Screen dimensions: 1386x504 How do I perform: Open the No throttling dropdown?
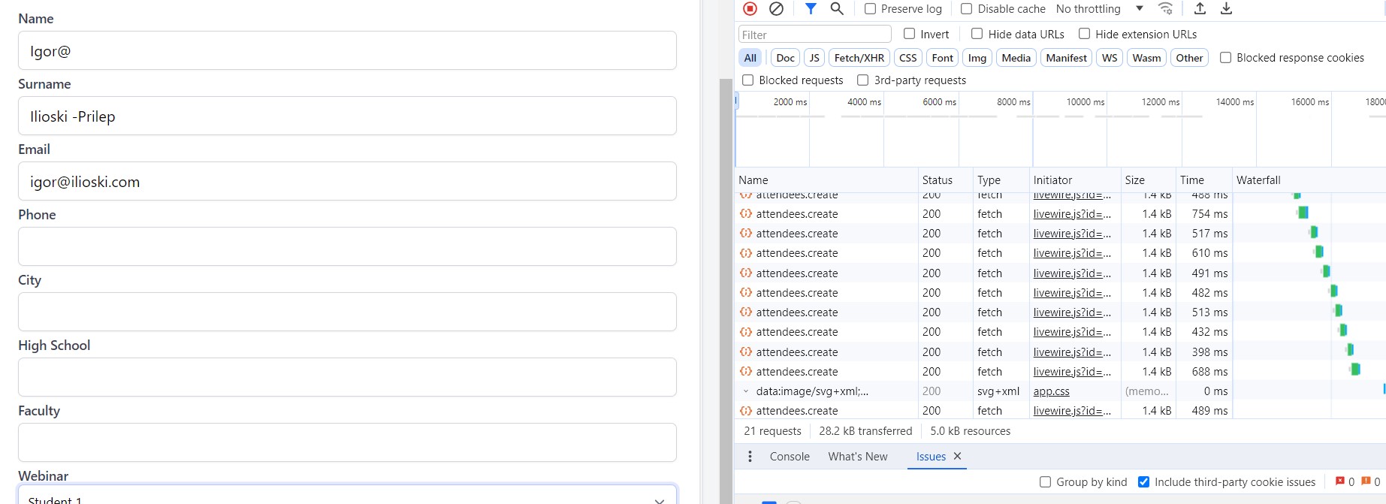[1099, 9]
